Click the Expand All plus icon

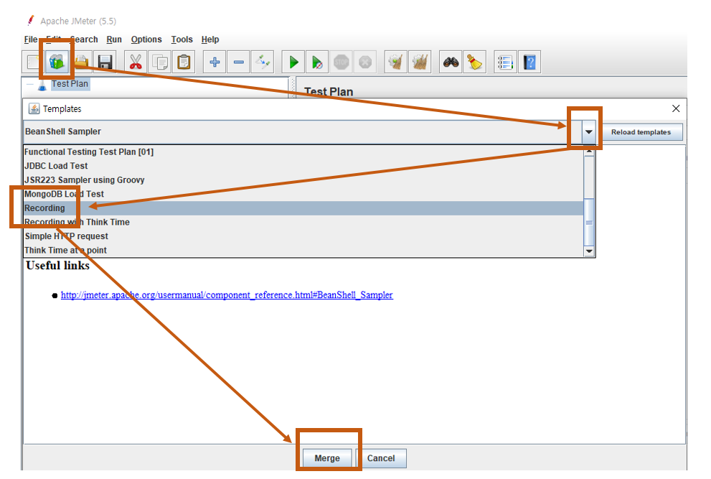pos(215,62)
